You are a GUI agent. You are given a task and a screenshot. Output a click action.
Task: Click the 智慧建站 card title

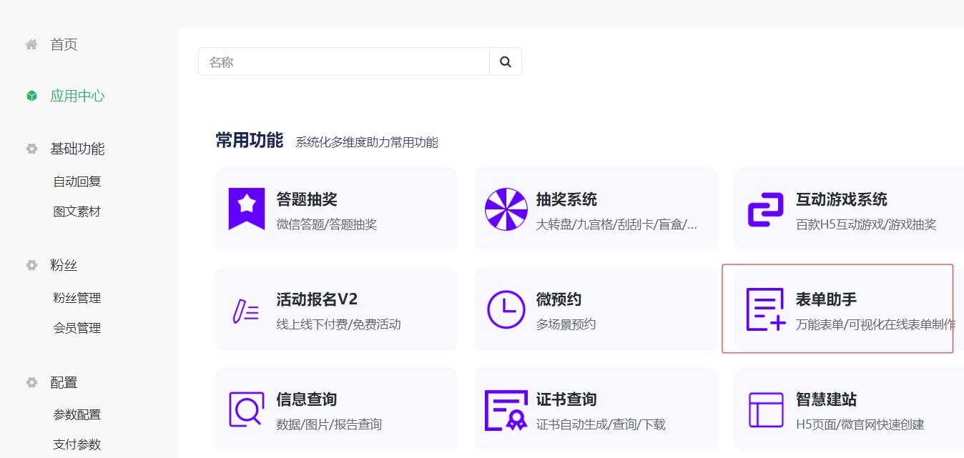(826, 399)
